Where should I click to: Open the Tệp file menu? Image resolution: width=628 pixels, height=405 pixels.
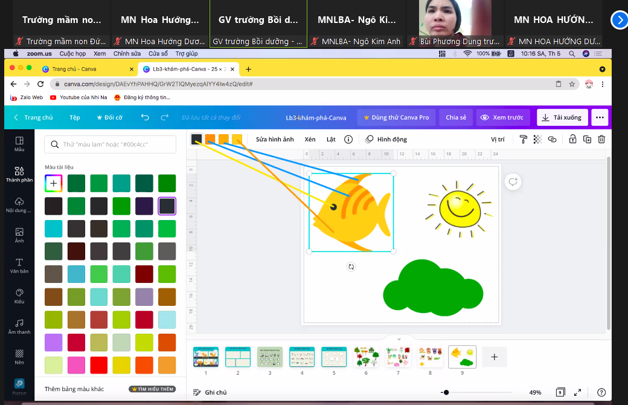point(74,117)
